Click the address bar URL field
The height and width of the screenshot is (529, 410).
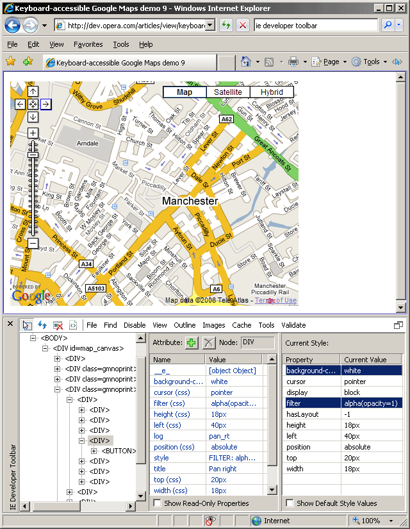[136, 25]
